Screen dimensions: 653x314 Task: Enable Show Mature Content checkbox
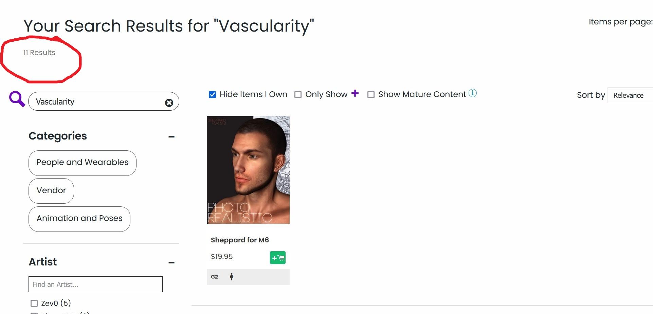[371, 95]
